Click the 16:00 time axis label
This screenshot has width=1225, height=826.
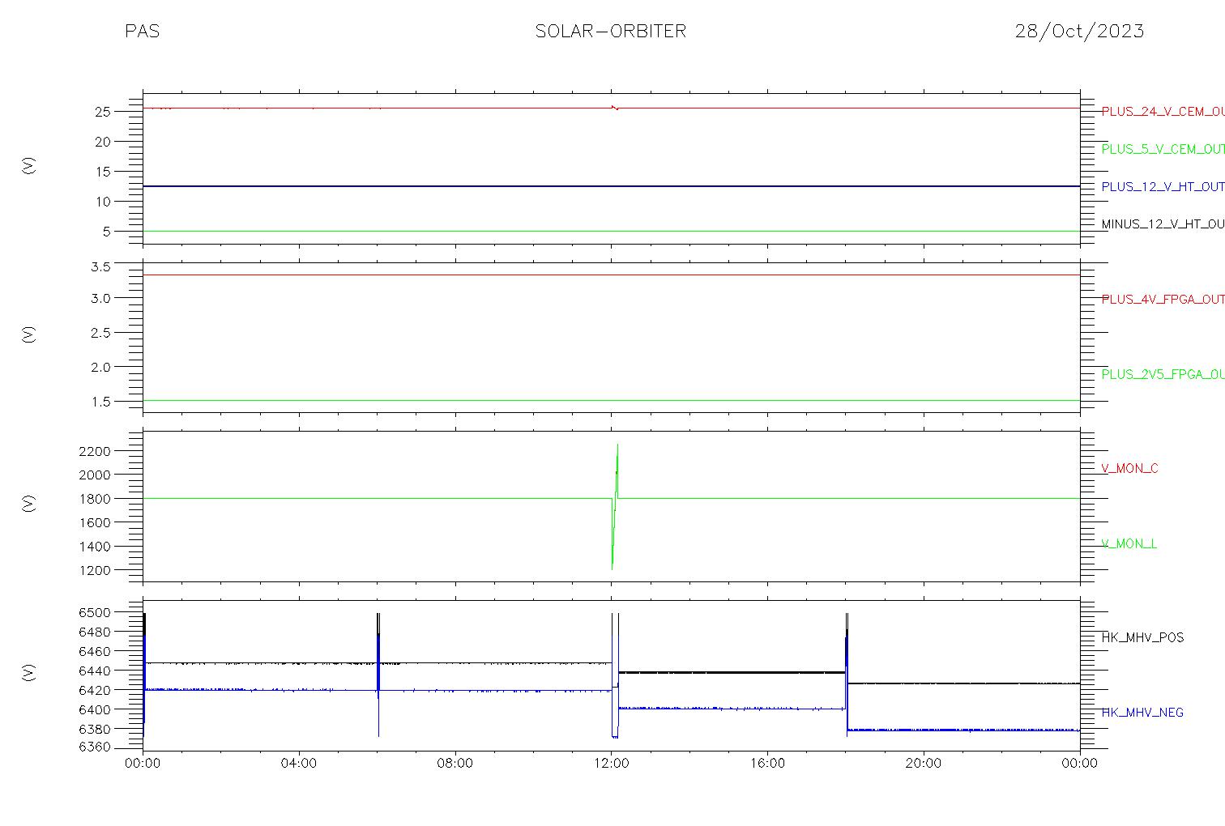pyautogui.click(x=767, y=764)
